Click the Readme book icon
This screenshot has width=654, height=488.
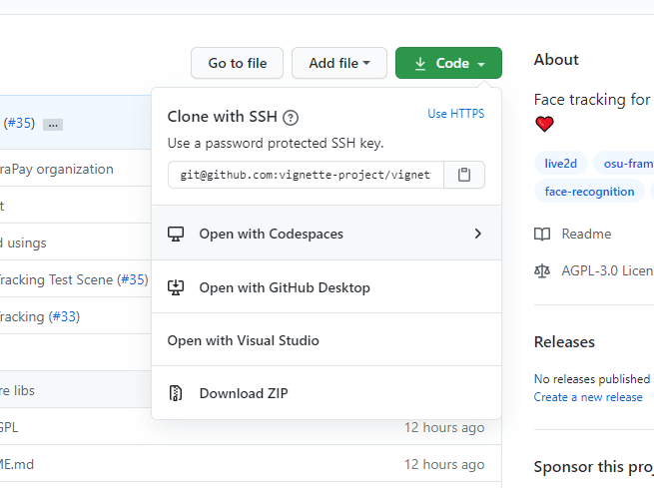click(x=542, y=234)
